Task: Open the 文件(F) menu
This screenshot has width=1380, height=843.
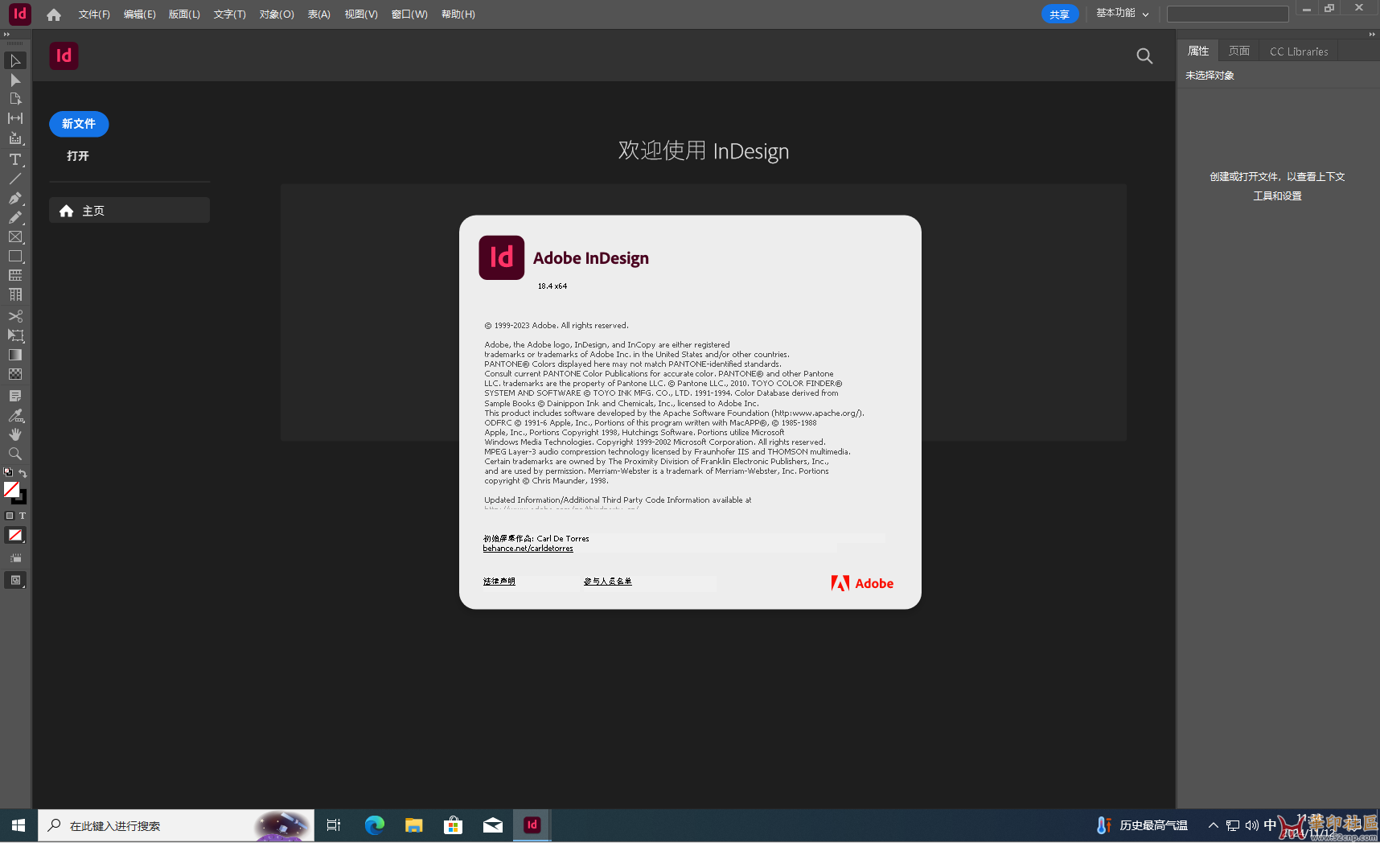Action: [x=94, y=14]
